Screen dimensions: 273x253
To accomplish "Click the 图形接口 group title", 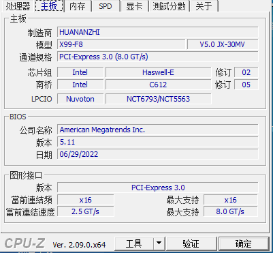I will (26, 175).
